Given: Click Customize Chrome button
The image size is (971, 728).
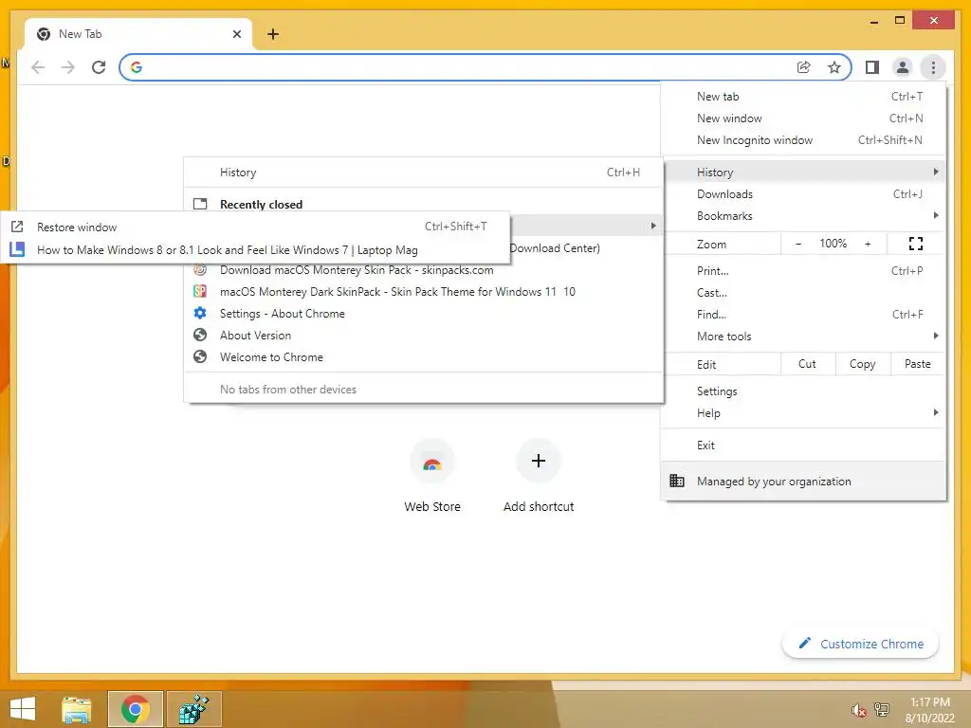Looking at the screenshot, I should click(861, 644).
